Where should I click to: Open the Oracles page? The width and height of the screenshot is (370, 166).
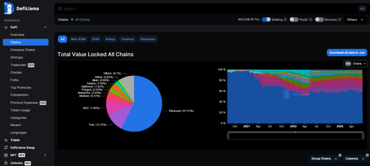[x=16, y=72]
